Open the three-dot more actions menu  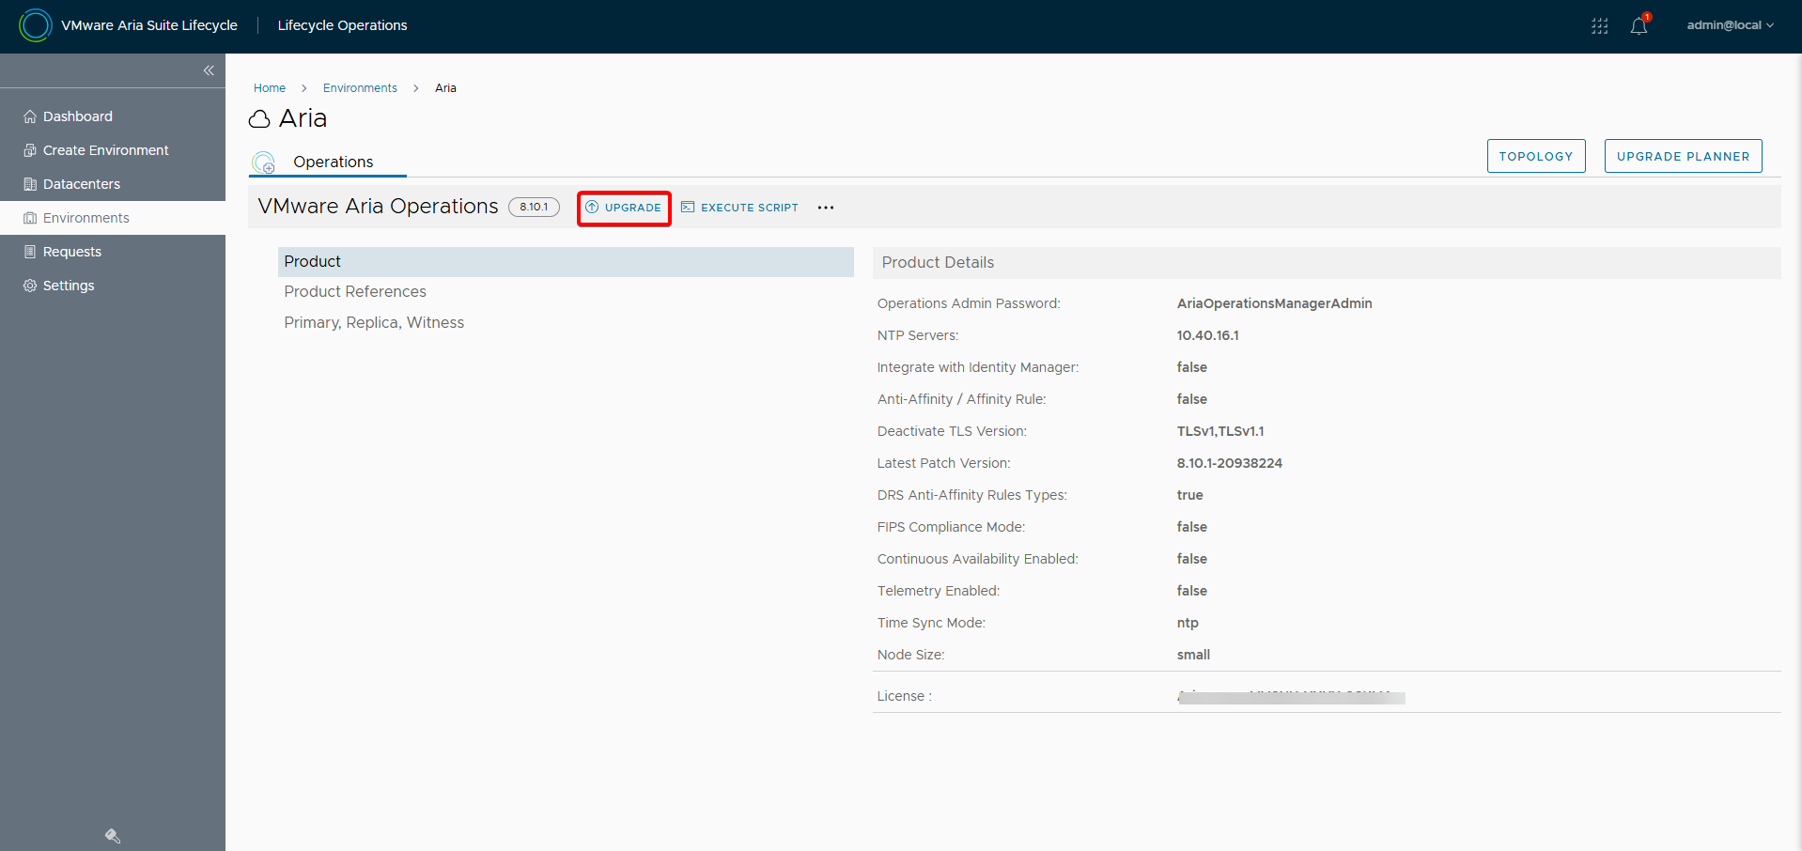825,208
